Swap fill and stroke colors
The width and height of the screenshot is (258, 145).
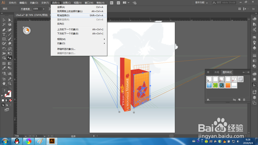click(x=10, y=88)
